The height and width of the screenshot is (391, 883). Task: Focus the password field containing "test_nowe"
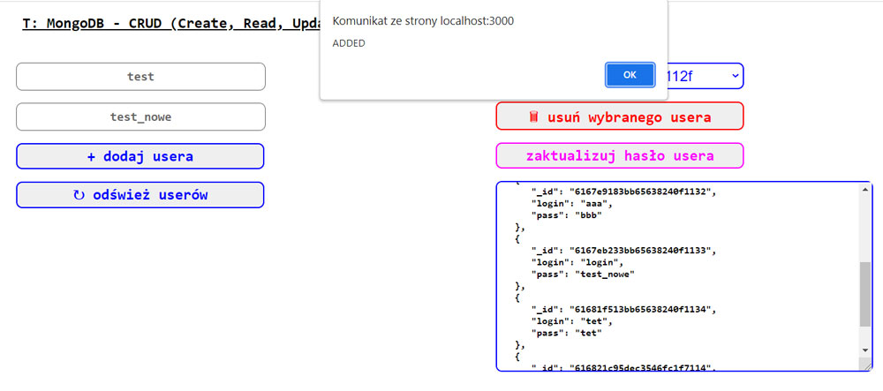pyautogui.click(x=140, y=117)
